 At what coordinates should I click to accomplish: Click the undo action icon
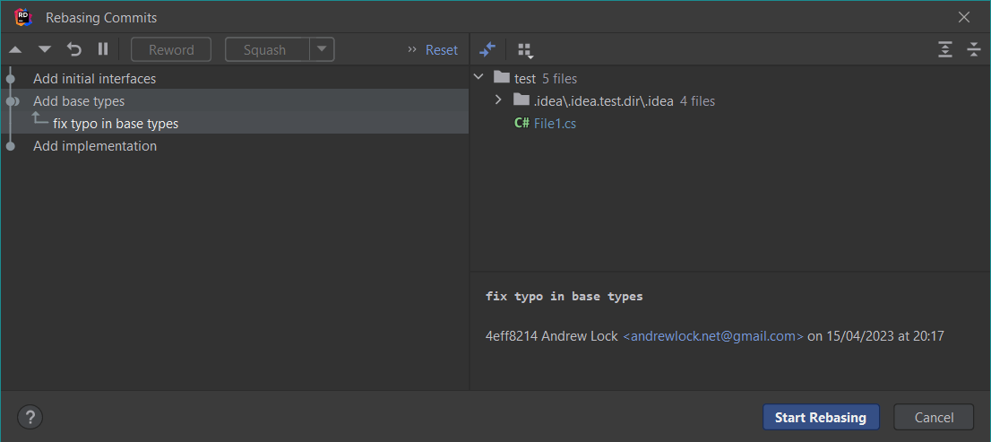click(74, 49)
